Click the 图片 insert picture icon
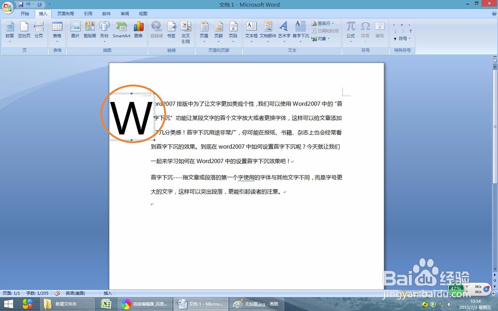Screen dimensions: 498x311 (x=75, y=30)
